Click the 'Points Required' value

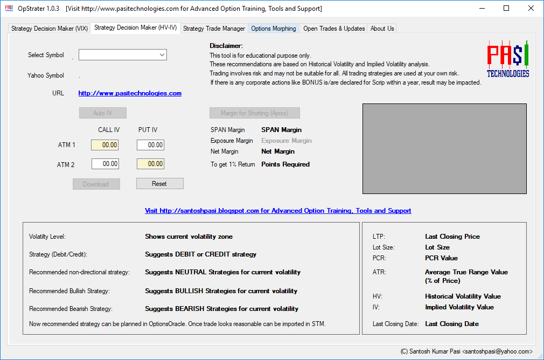tap(285, 164)
